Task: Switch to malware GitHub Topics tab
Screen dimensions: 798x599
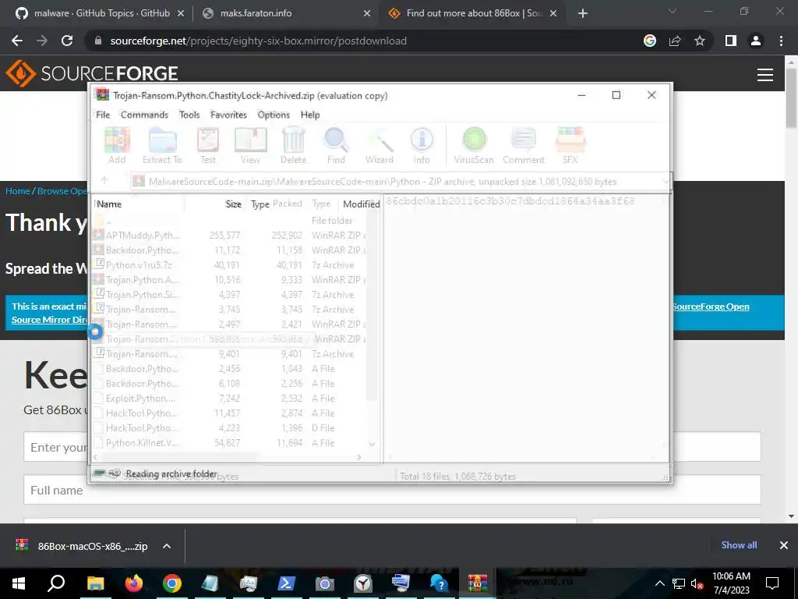Action: (102, 13)
